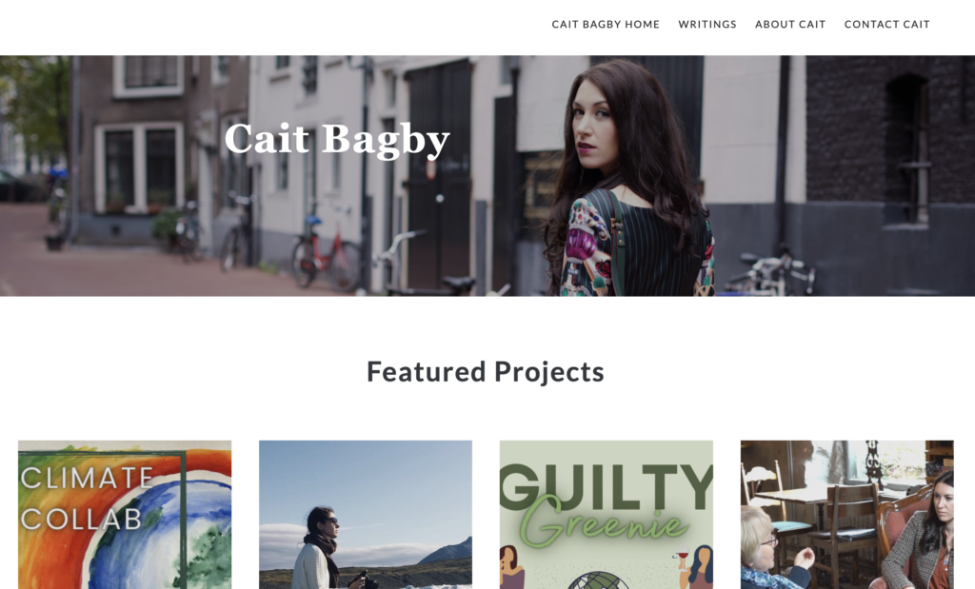Open the project photo of woman by mountains
The image size is (975, 589).
[x=365, y=515]
